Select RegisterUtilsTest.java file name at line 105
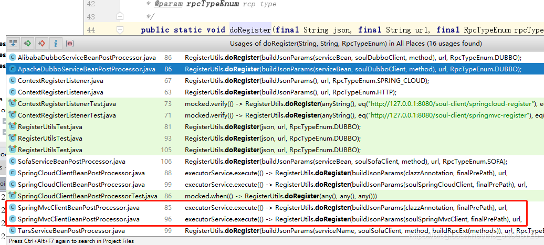The width and height of the screenshot is (544, 245). pyautogui.click(x=50, y=150)
